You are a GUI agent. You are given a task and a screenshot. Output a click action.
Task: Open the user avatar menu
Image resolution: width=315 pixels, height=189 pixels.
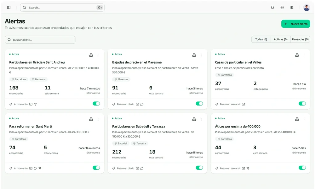tap(306, 8)
